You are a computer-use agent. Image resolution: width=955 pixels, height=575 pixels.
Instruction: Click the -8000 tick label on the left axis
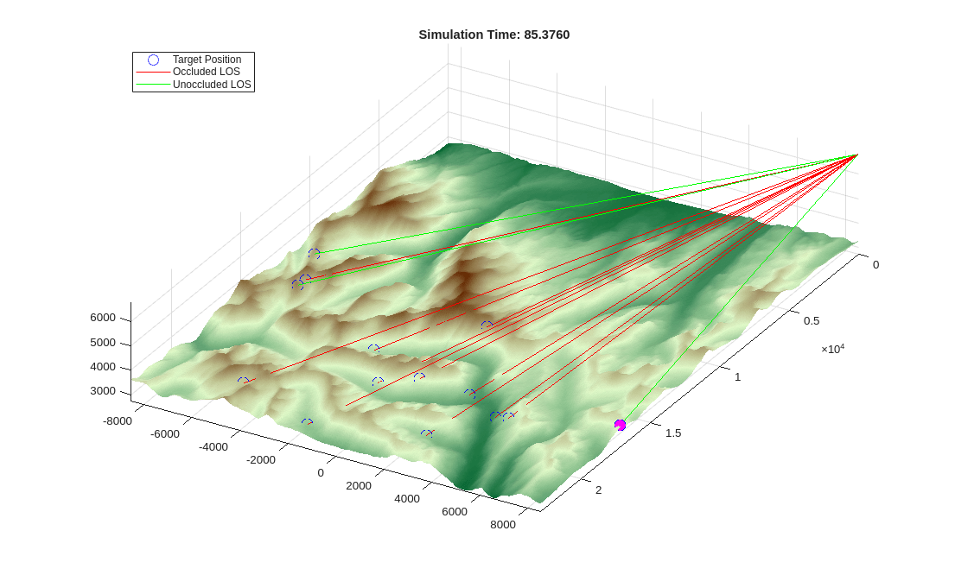tap(119, 420)
